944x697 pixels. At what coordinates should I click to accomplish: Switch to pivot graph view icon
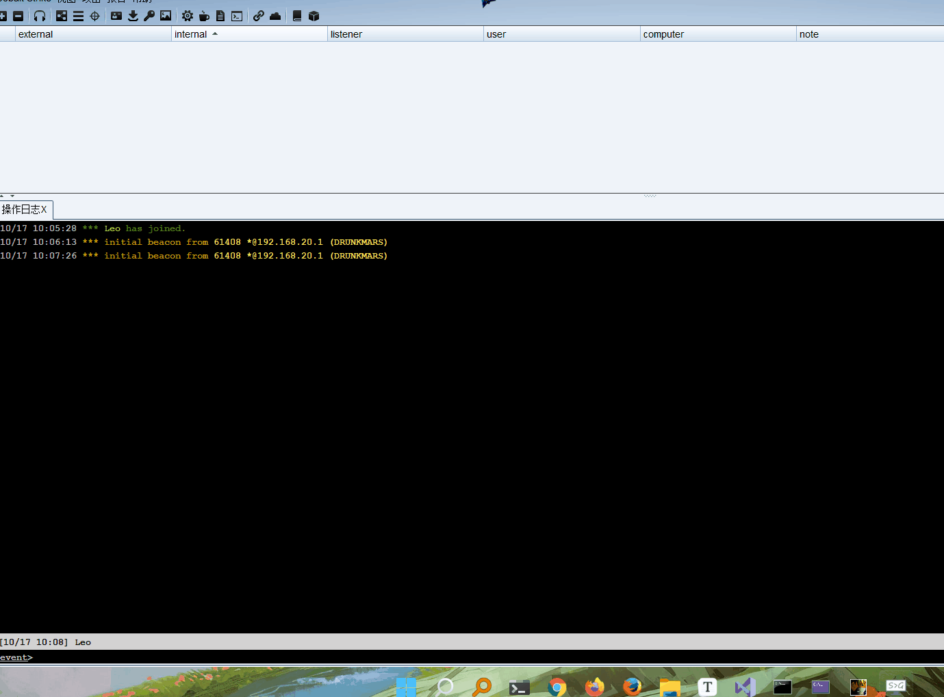pyautogui.click(x=62, y=16)
